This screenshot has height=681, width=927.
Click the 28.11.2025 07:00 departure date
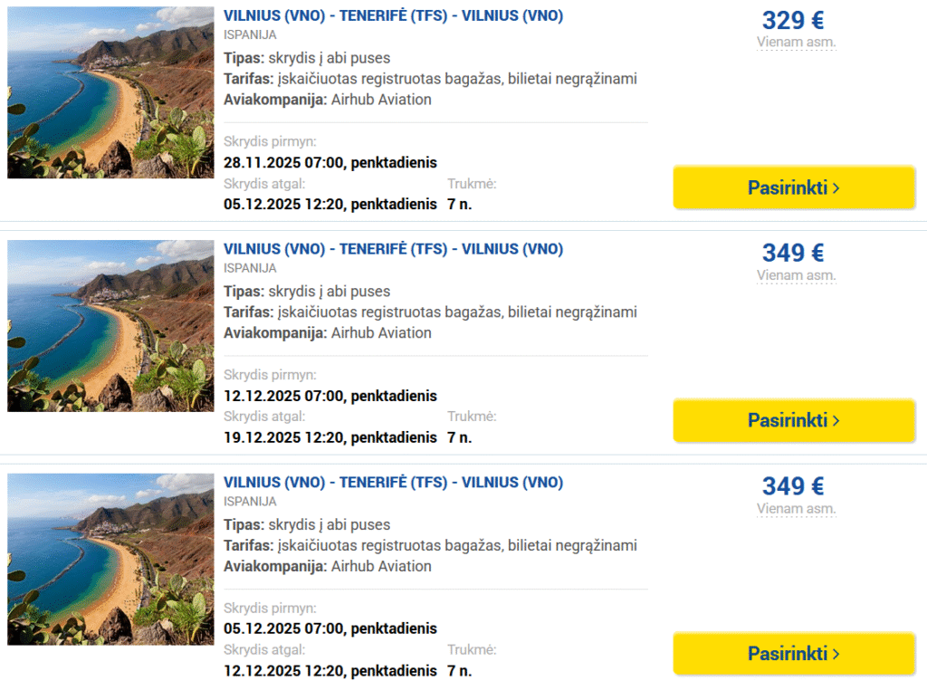pos(330,163)
